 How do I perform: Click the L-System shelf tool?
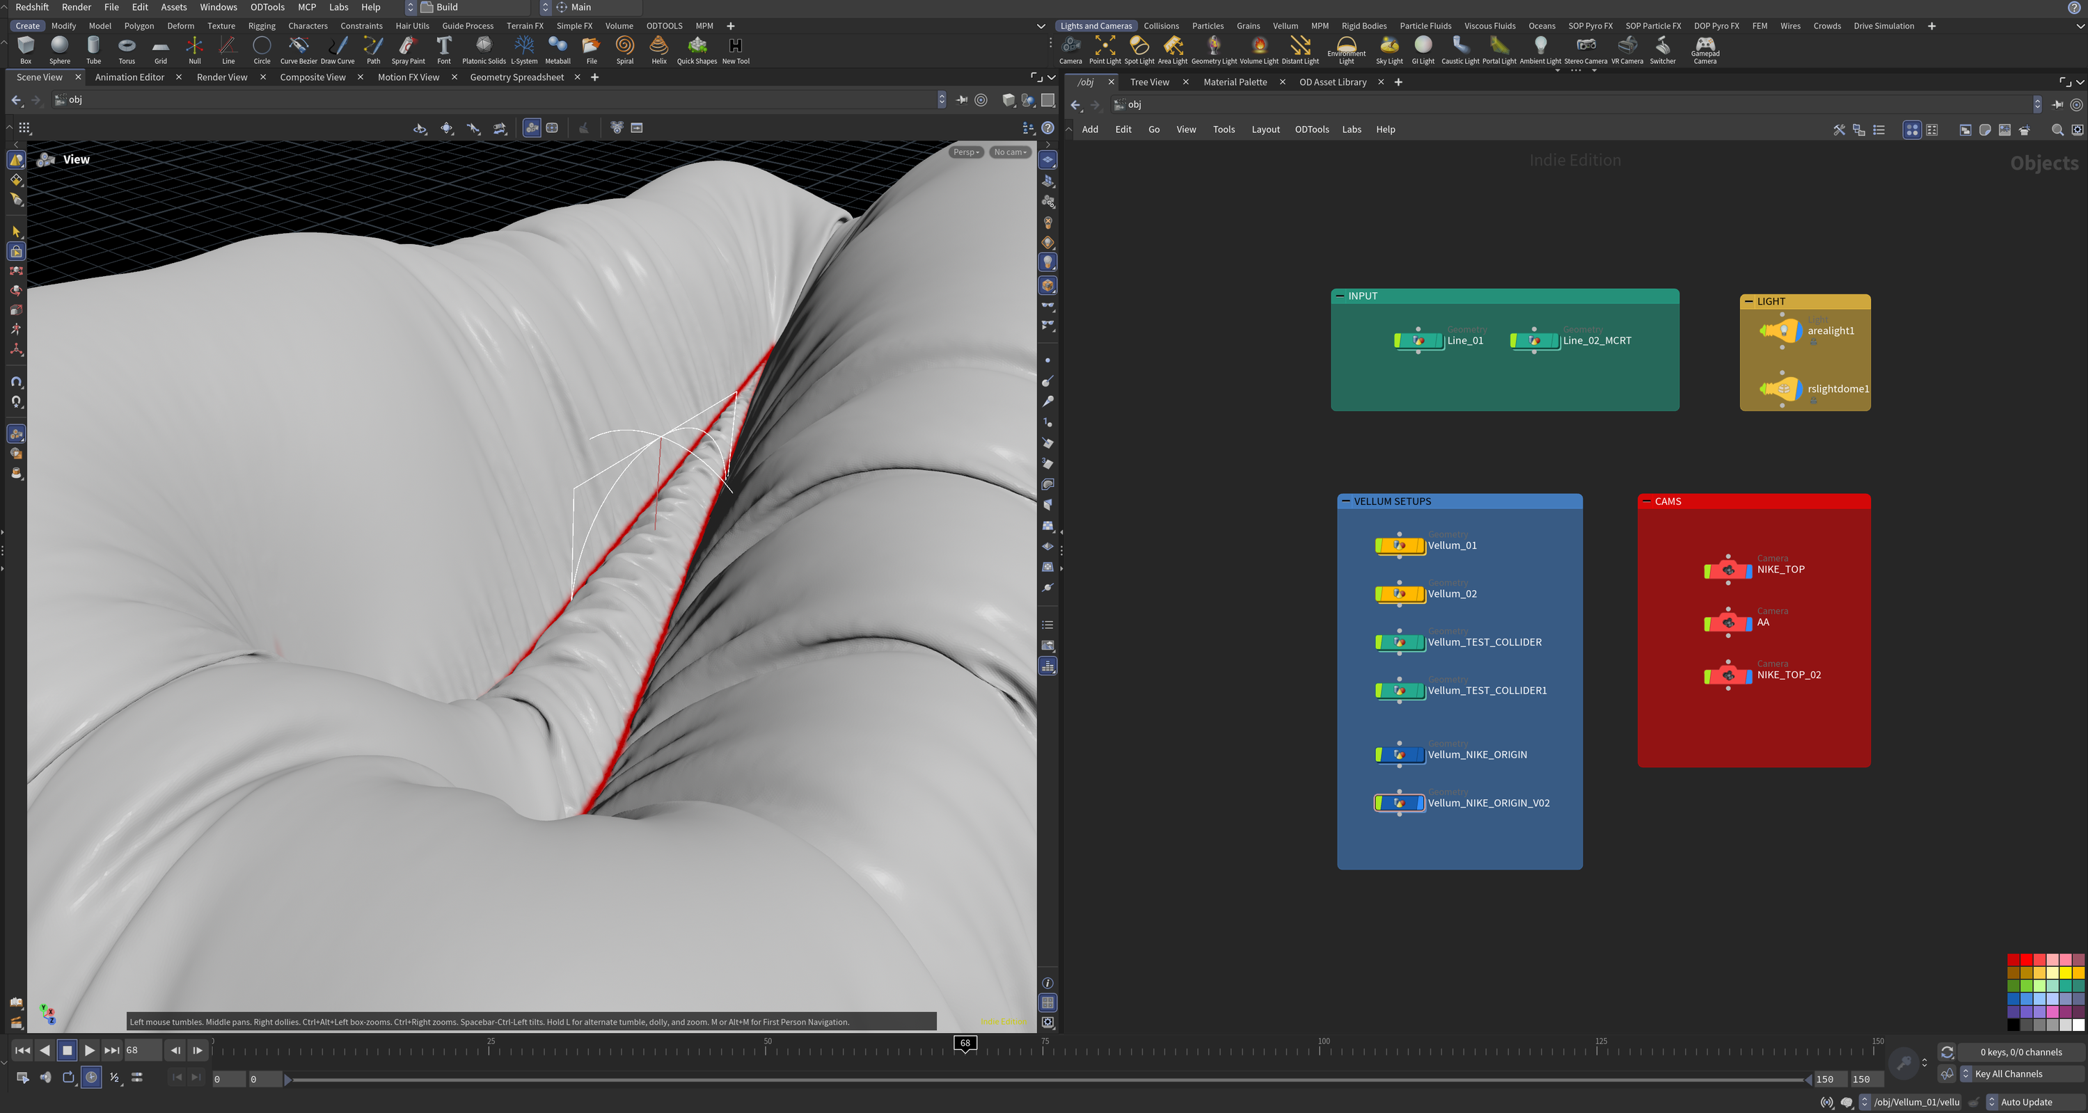(523, 49)
